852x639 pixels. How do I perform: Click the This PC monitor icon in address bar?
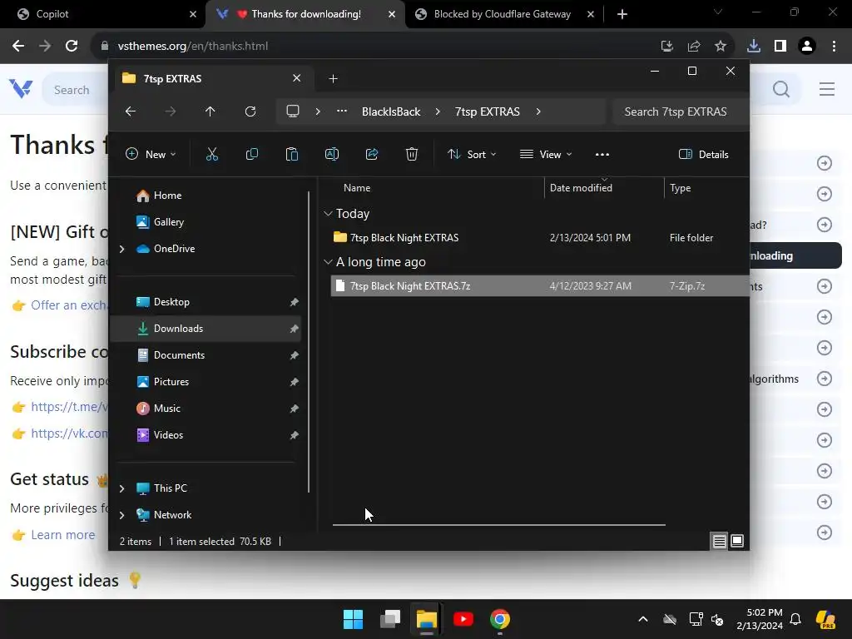[x=293, y=111]
